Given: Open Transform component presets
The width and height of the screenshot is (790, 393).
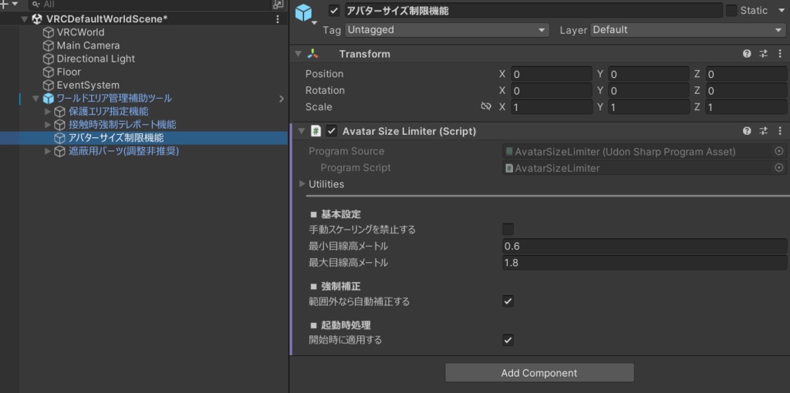Looking at the screenshot, I should click(x=764, y=54).
